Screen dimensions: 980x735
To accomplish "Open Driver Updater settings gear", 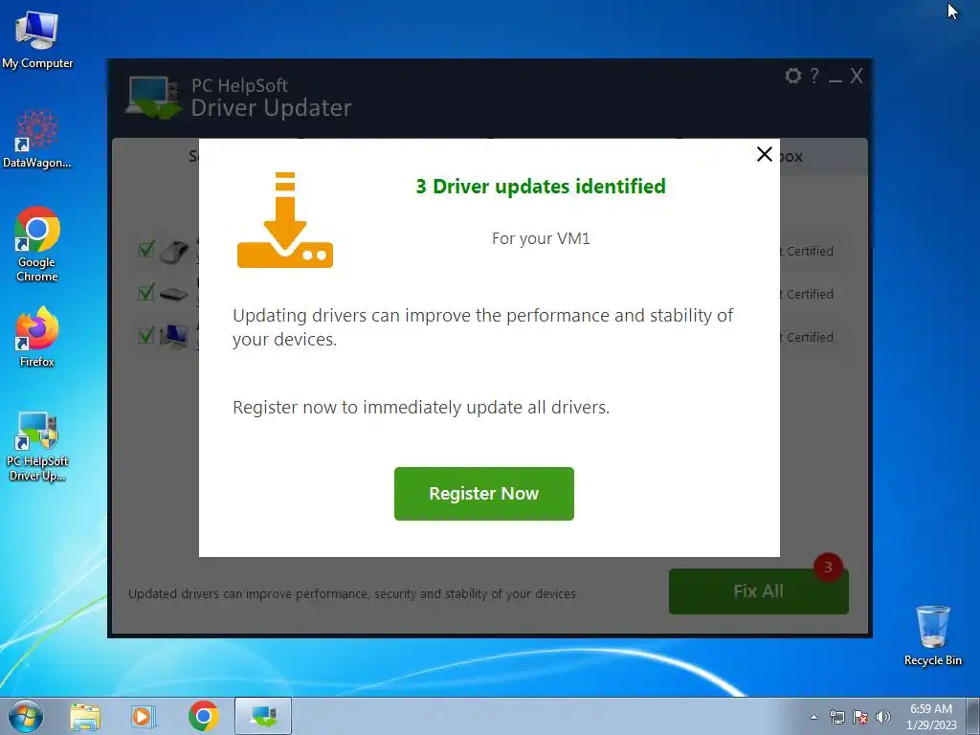I will click(x=793, y=76).
